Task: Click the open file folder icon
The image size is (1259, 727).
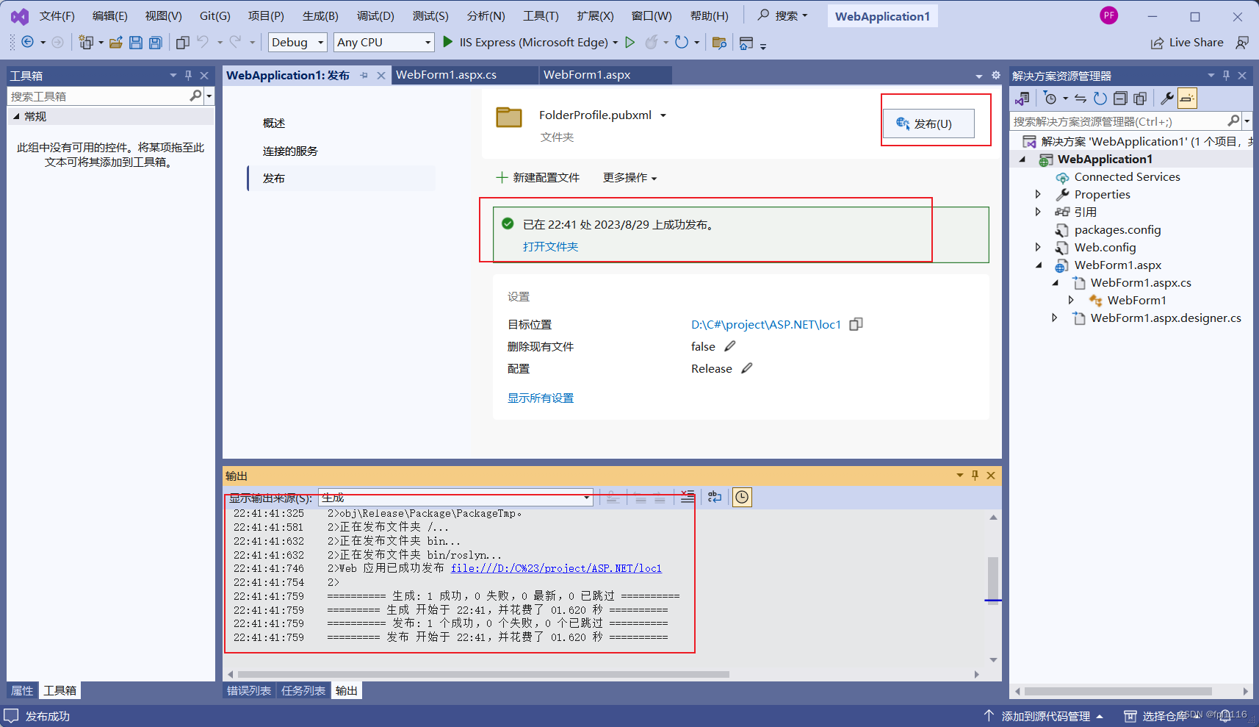Action: 116,43
